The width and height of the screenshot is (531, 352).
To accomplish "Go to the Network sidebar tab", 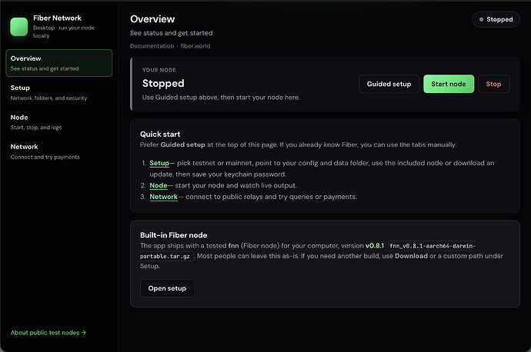I will tap(59, 151).
